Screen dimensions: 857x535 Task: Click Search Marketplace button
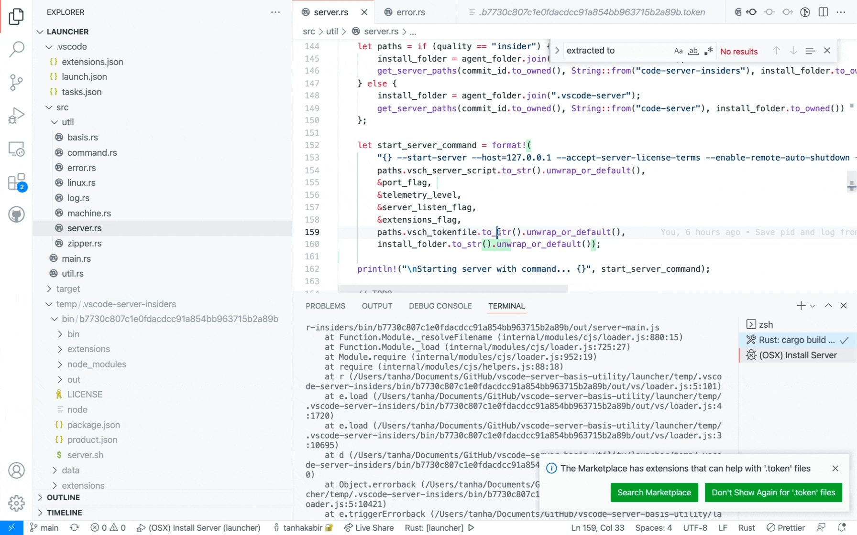pos(654,492)
